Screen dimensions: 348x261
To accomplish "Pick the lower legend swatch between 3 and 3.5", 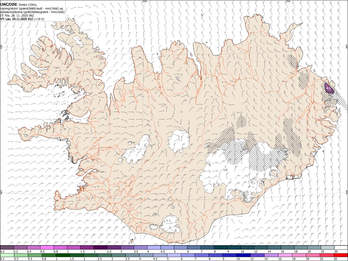I will pyautogui.click(x=119, y=255).
